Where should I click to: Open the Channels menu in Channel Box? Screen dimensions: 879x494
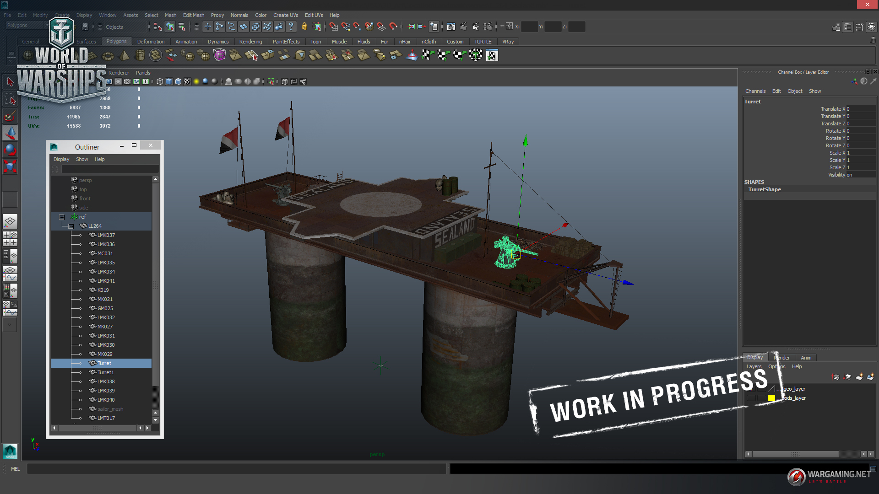tap(755, 91)
